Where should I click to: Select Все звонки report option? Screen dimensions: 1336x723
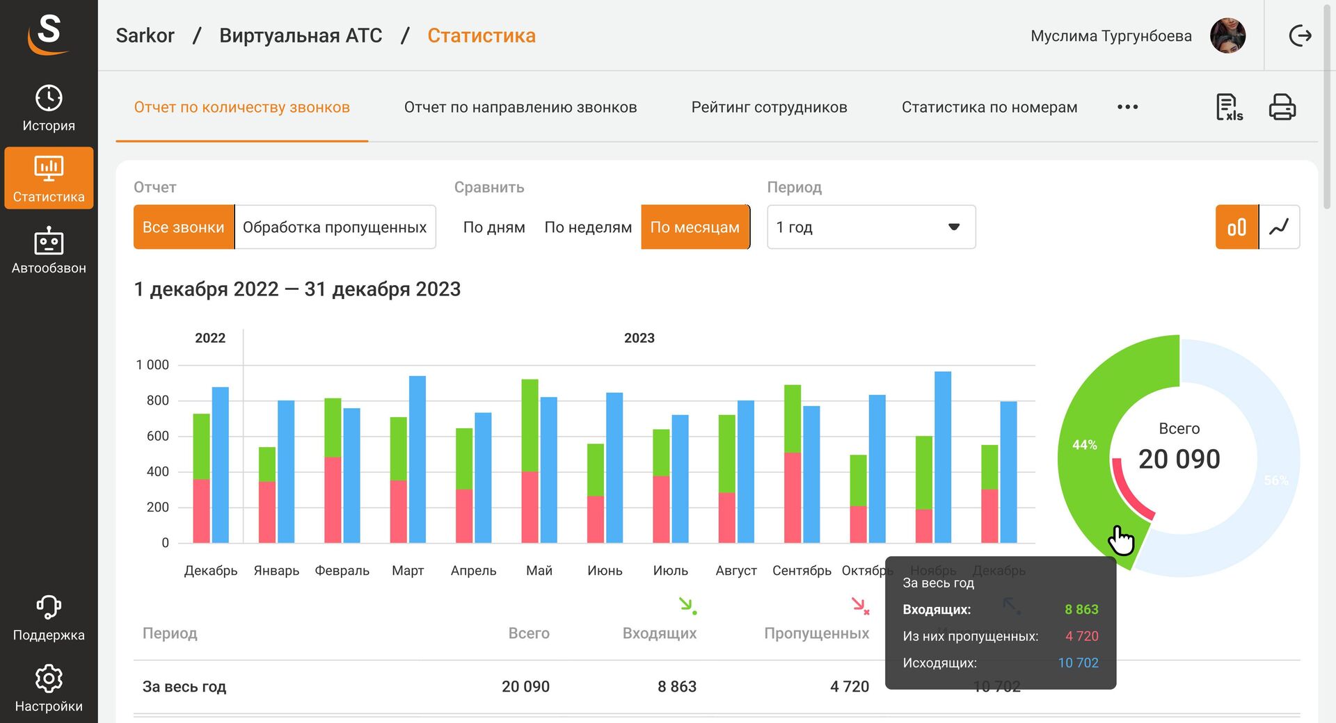pos(184,227)
